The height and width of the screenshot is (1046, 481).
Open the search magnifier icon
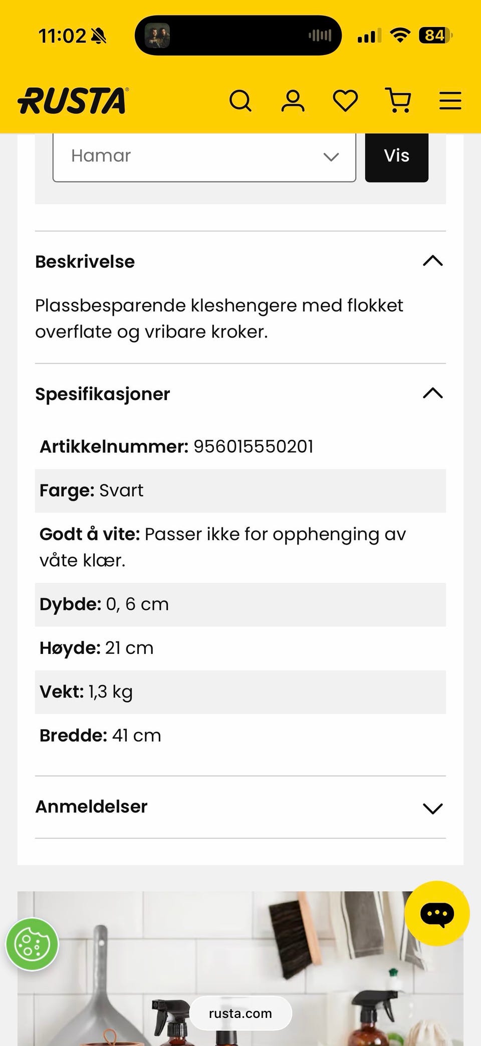(x=241, y=101)
